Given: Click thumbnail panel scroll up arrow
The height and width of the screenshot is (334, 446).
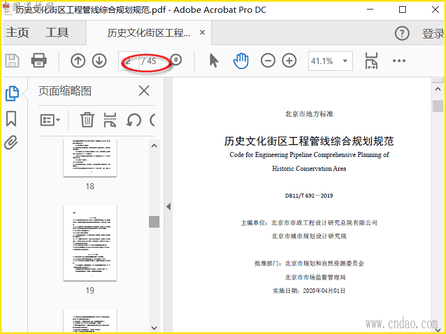Looking at the screenshot, I should pos(154,146).
